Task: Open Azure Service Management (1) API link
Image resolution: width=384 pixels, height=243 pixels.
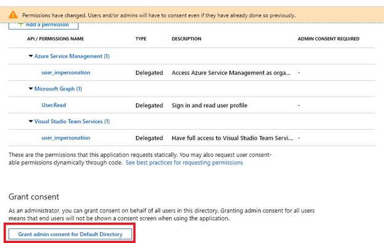Action: coord(72,56)
